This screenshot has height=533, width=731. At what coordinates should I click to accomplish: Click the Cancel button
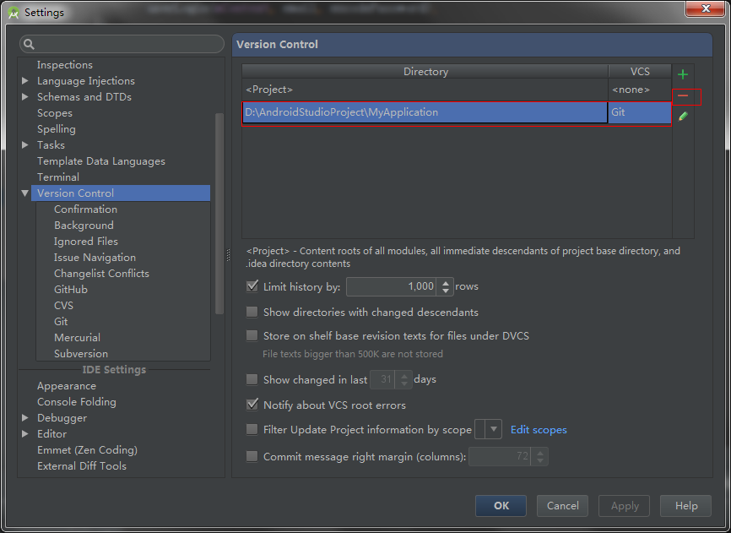point(562,506)
